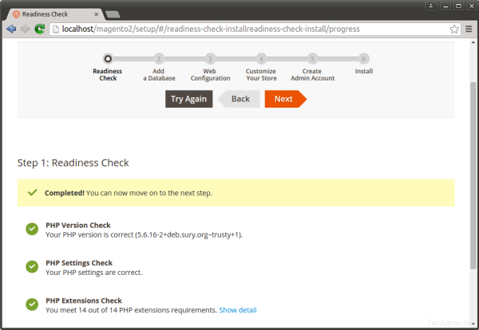Expand PHP extensions with Show detail
The width and height of the screenshot is (479, 330).
[x=238, y=310]
